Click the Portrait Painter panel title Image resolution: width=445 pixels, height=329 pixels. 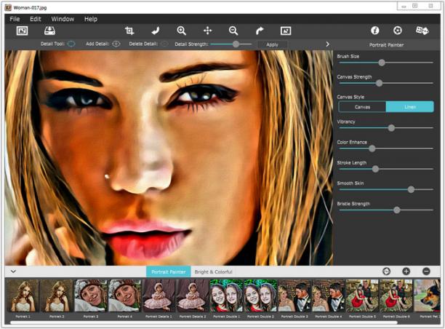tap(386, 44)
